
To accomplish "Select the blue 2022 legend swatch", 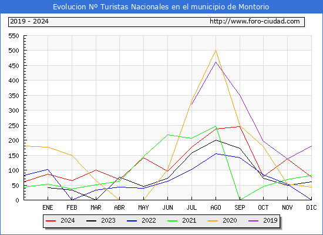I will [132, 221].
